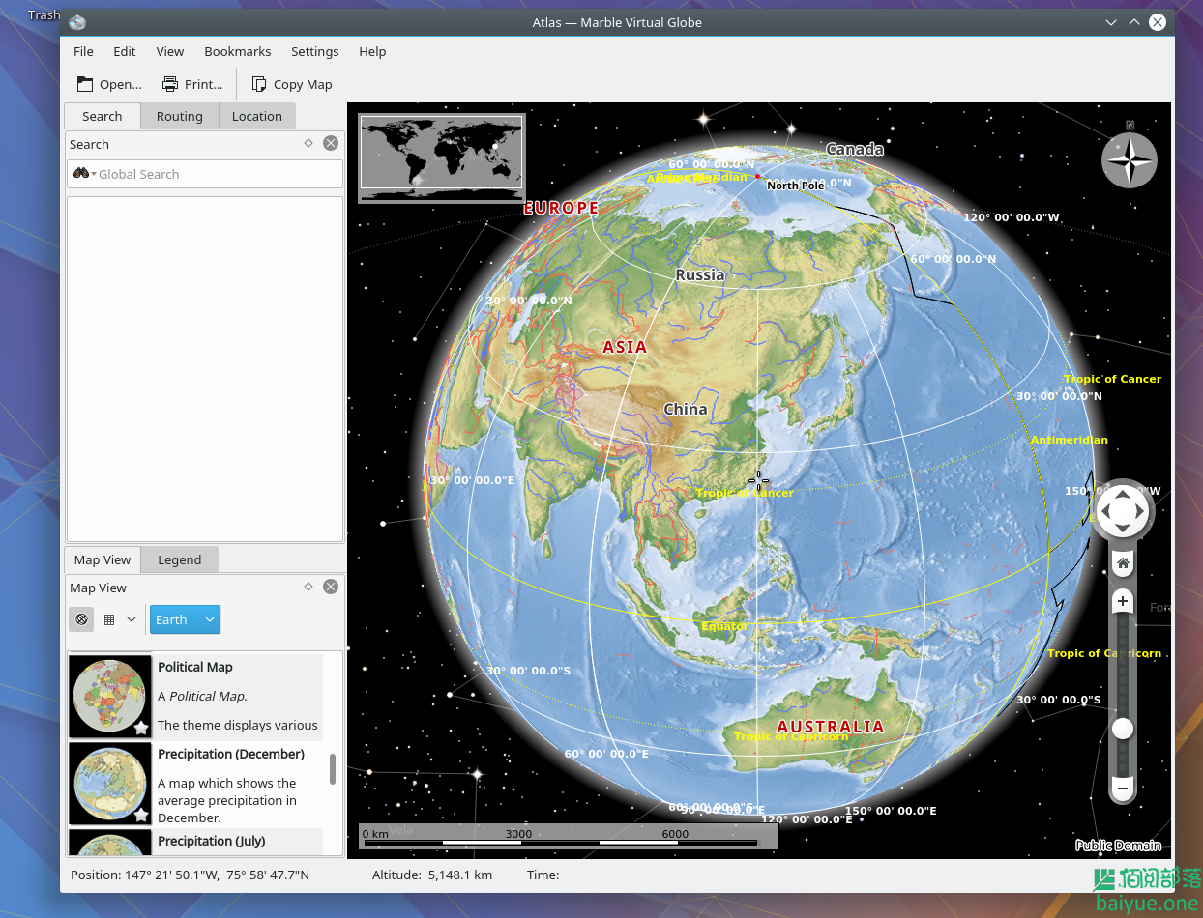1203x918 pixels.
Task: Open the Edit menu
Action: point(125,51)
